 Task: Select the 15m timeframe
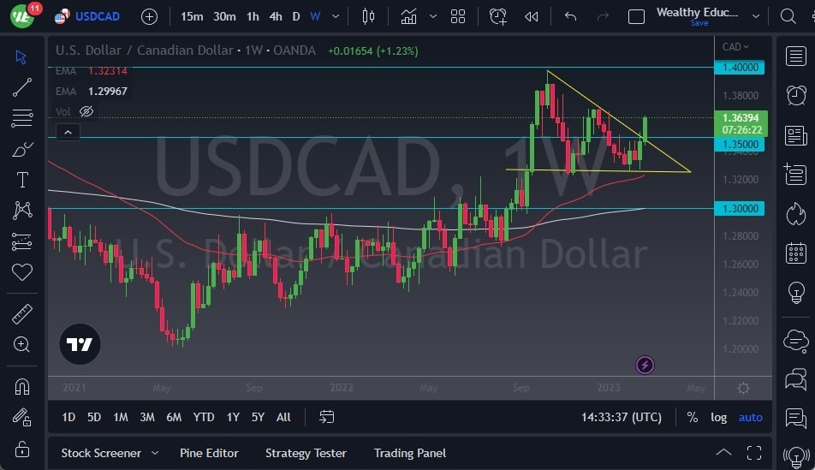point(192,16)
